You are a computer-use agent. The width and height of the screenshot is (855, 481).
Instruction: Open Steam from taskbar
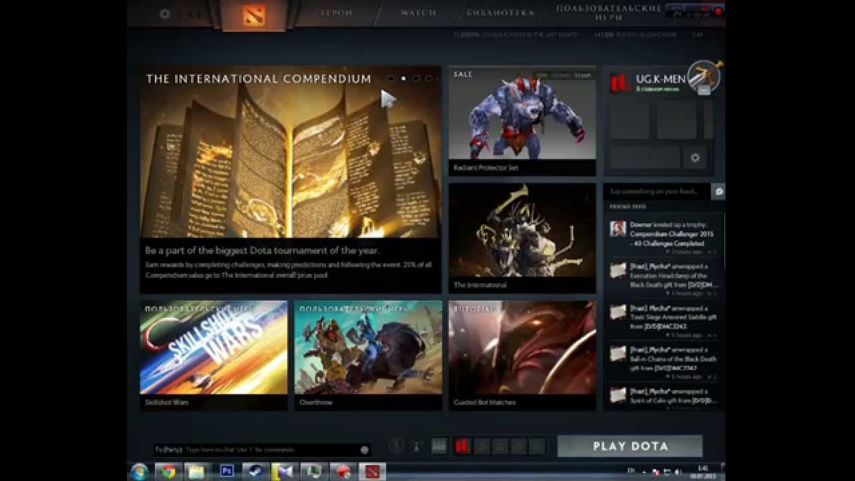254,472
